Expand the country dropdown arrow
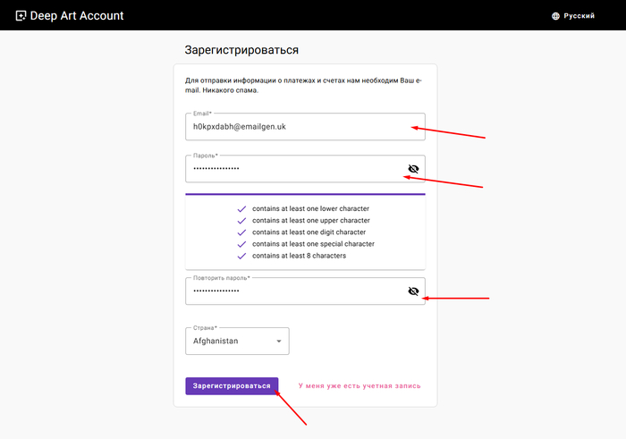 pyautogui.click(x=278, y=341)
